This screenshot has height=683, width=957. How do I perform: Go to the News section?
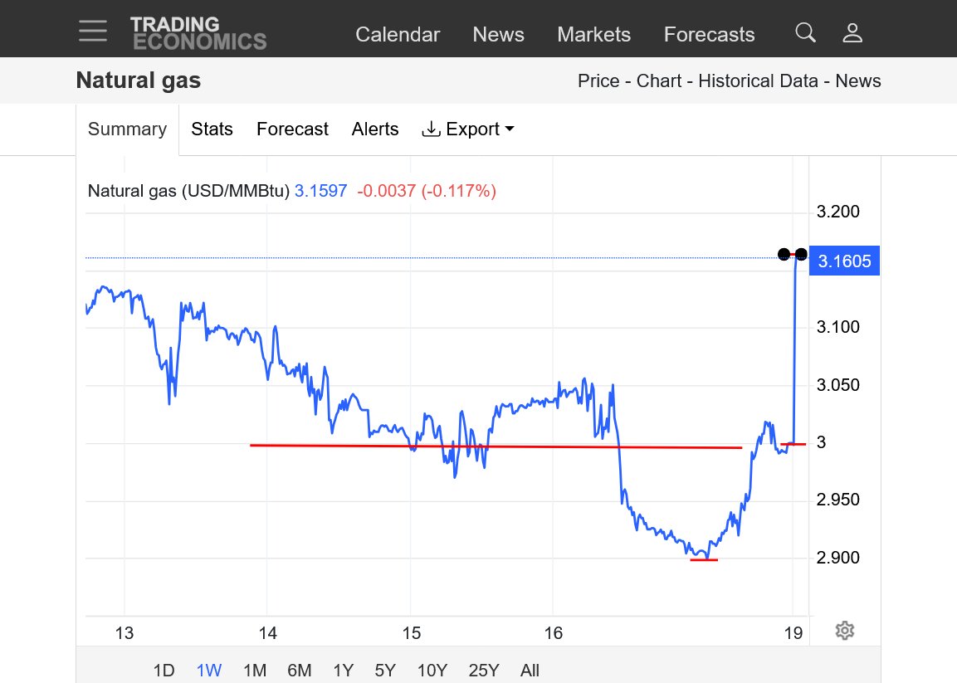498,35
